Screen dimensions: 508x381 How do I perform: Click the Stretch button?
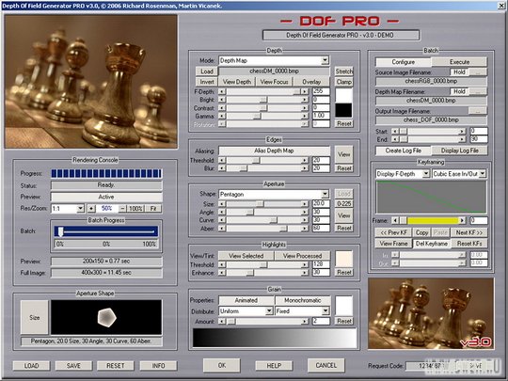343,71
